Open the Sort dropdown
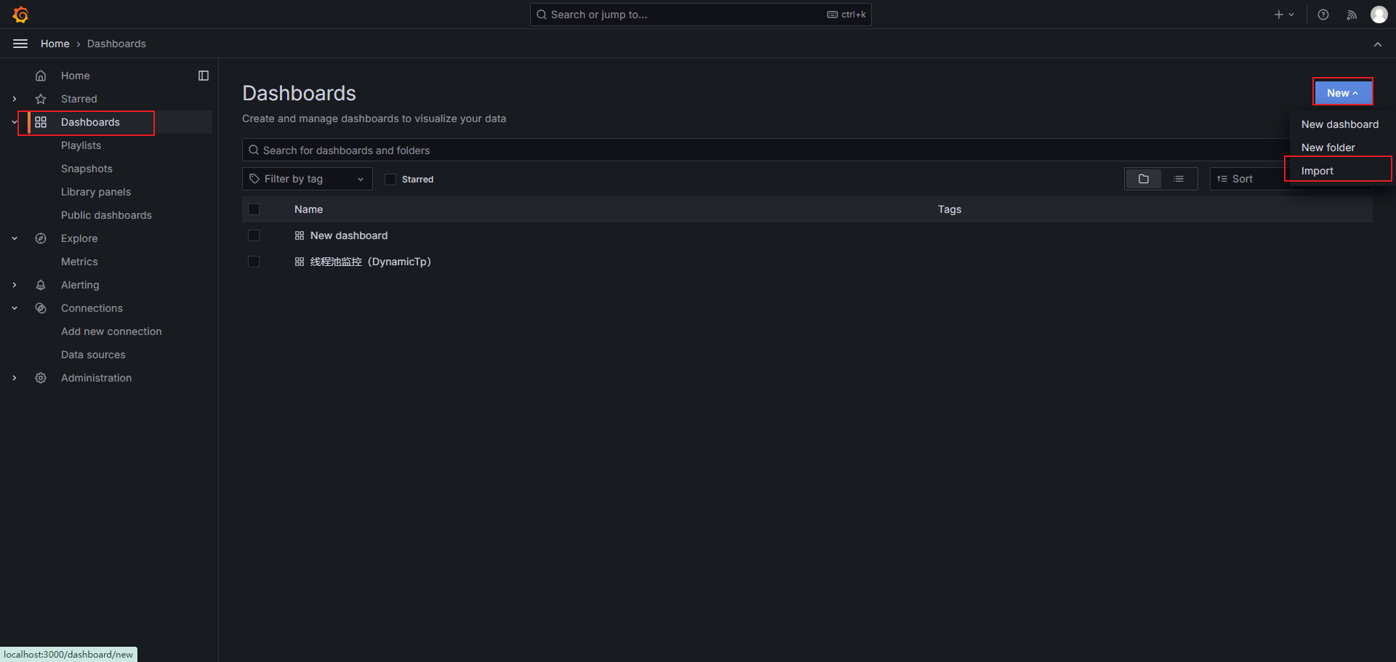Viewport: 1396px width, 662px height. pos(1249,179)
